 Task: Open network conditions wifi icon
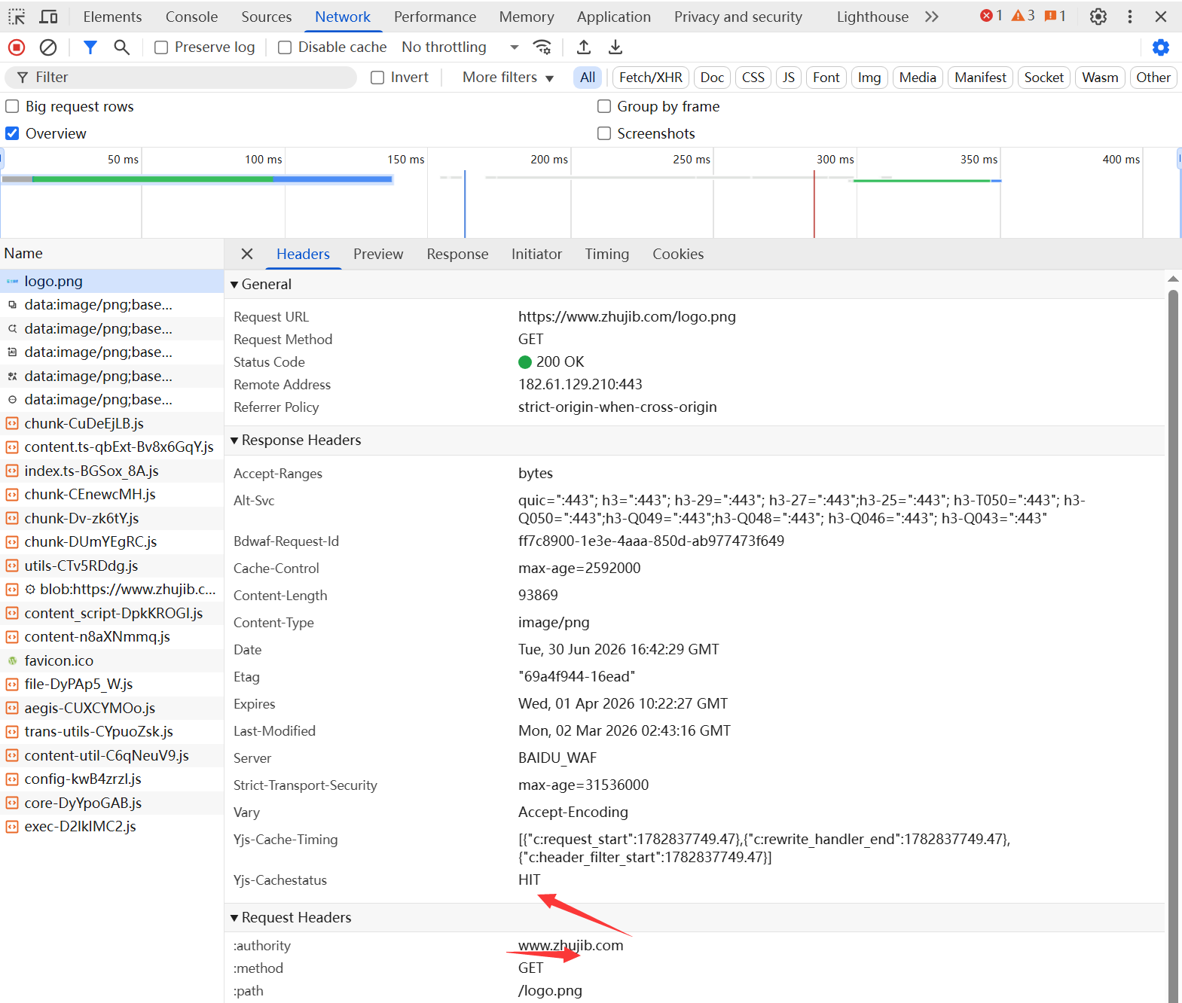(x=542, y=47)
